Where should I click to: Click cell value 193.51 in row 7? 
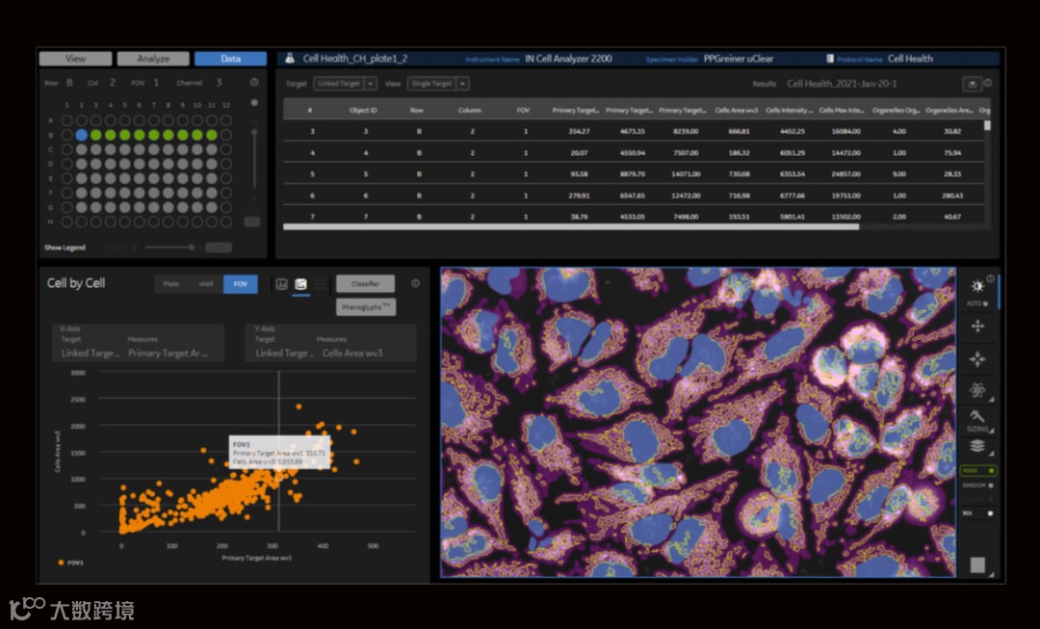[739, 217]
